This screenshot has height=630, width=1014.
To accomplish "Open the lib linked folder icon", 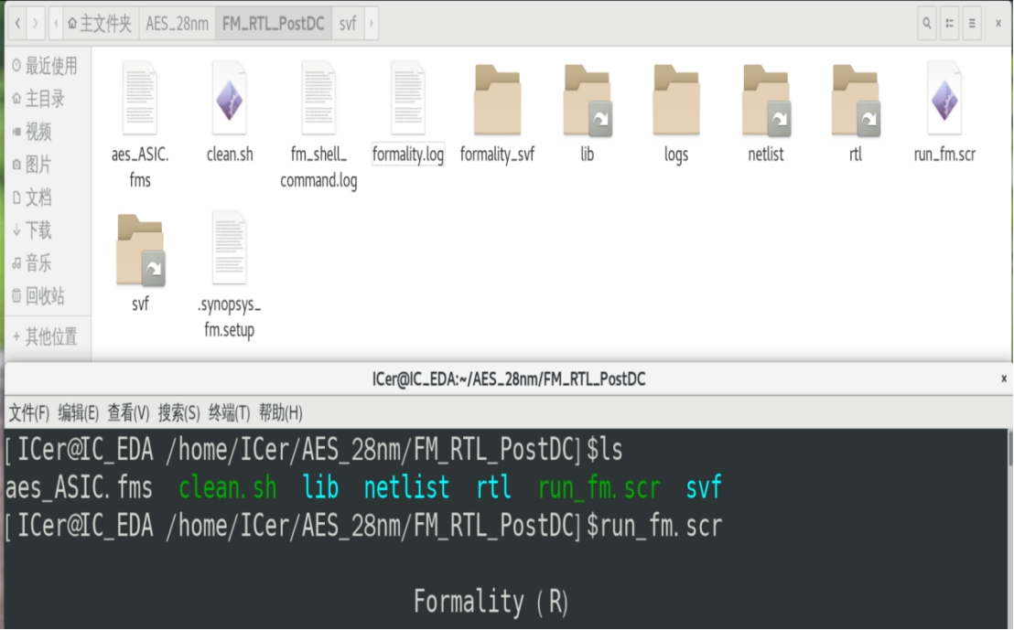I will point(588,100).
